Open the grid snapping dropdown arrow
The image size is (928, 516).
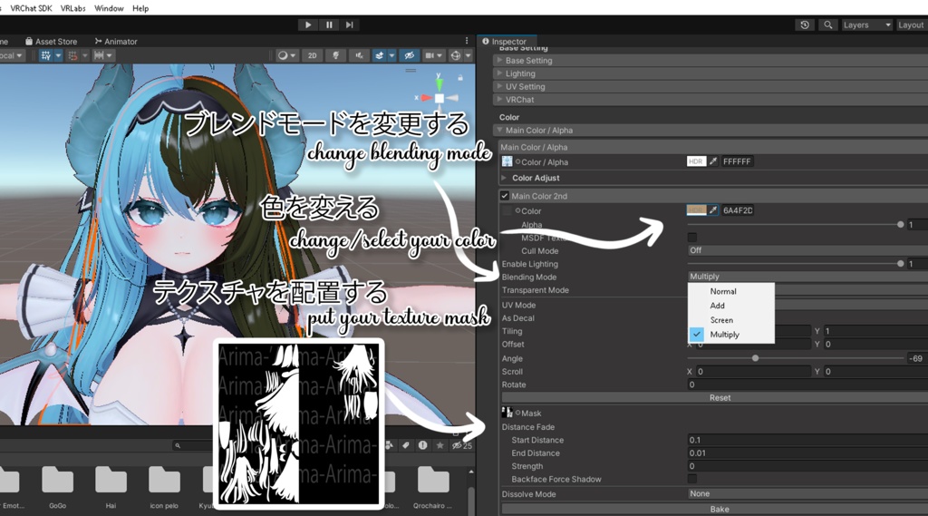point(58,55)
